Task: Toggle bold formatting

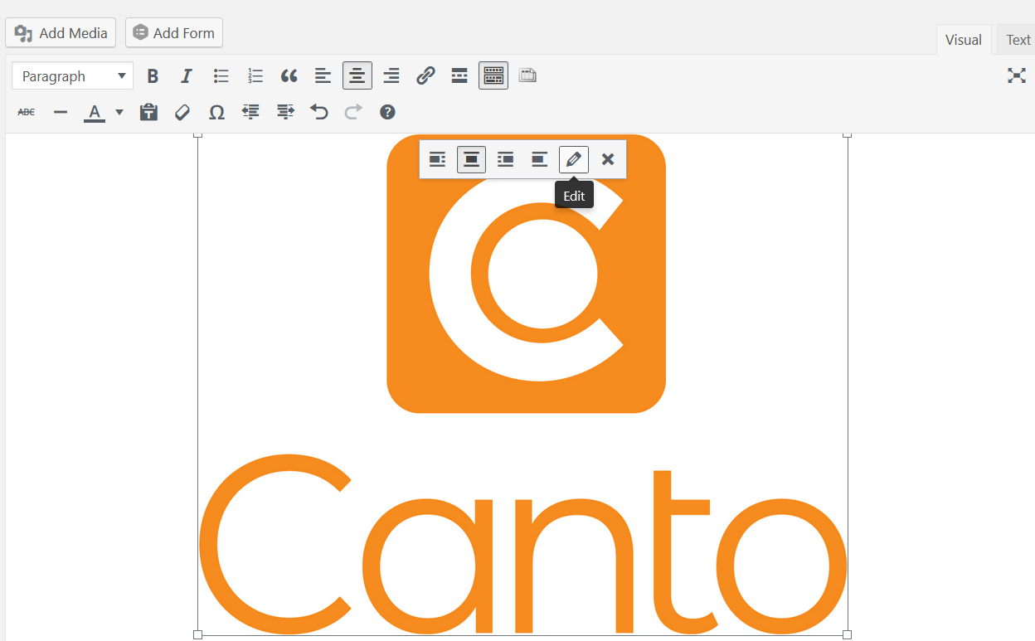Action: click(153, 76)
